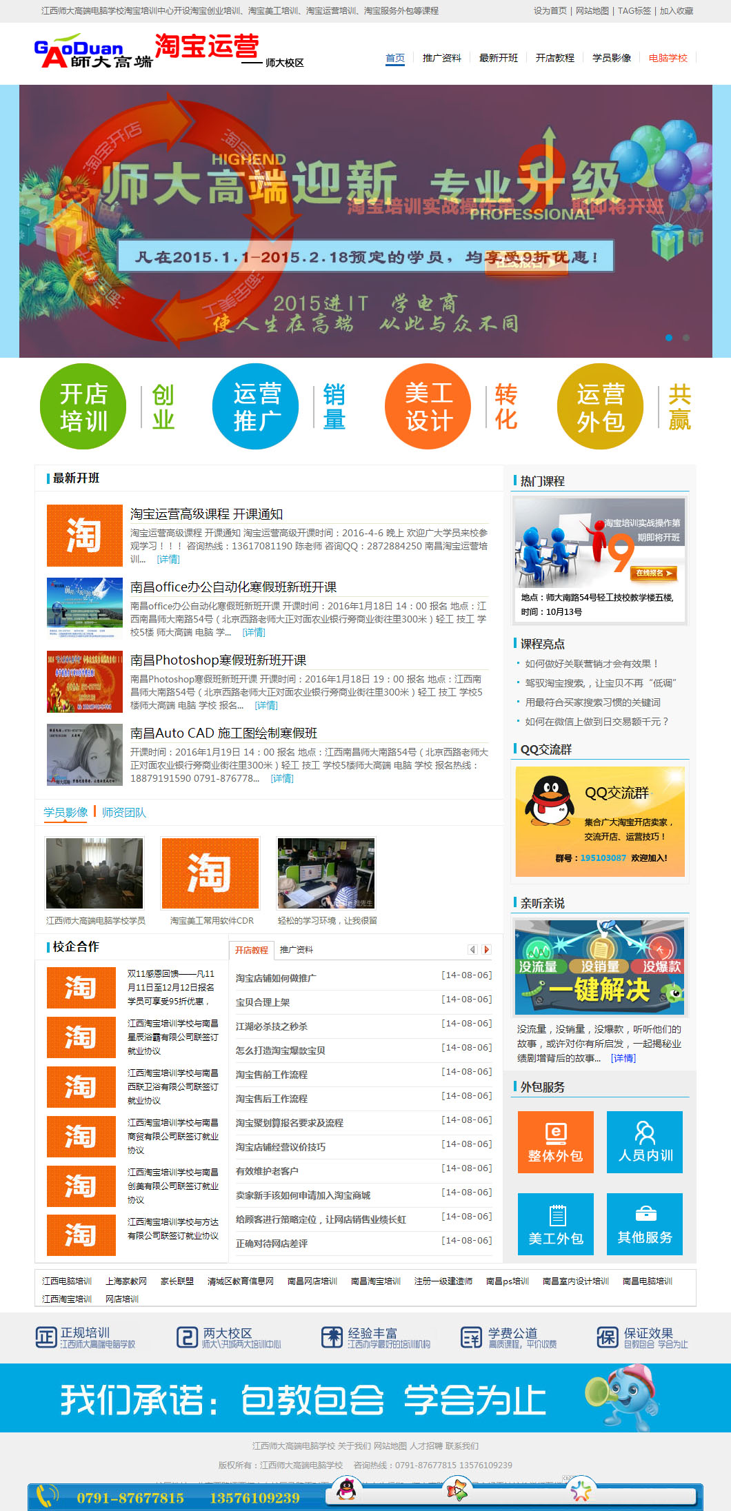Screen dimensions: 731x1511
Task: Click main banner 师大高端迎新 image
Action: (x=365, y=221)
